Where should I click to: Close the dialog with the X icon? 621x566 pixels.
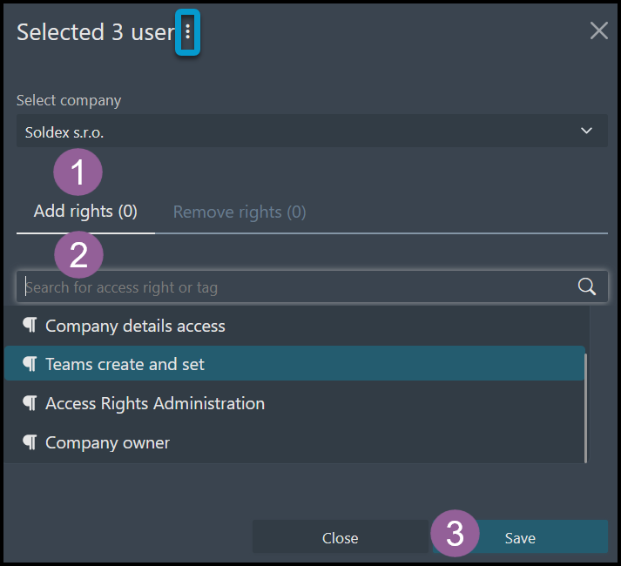click(x=599, y=30)
